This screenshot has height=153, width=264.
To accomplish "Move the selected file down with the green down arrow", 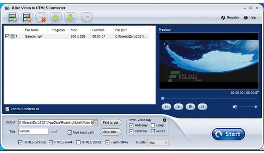I will click(70, 17).
